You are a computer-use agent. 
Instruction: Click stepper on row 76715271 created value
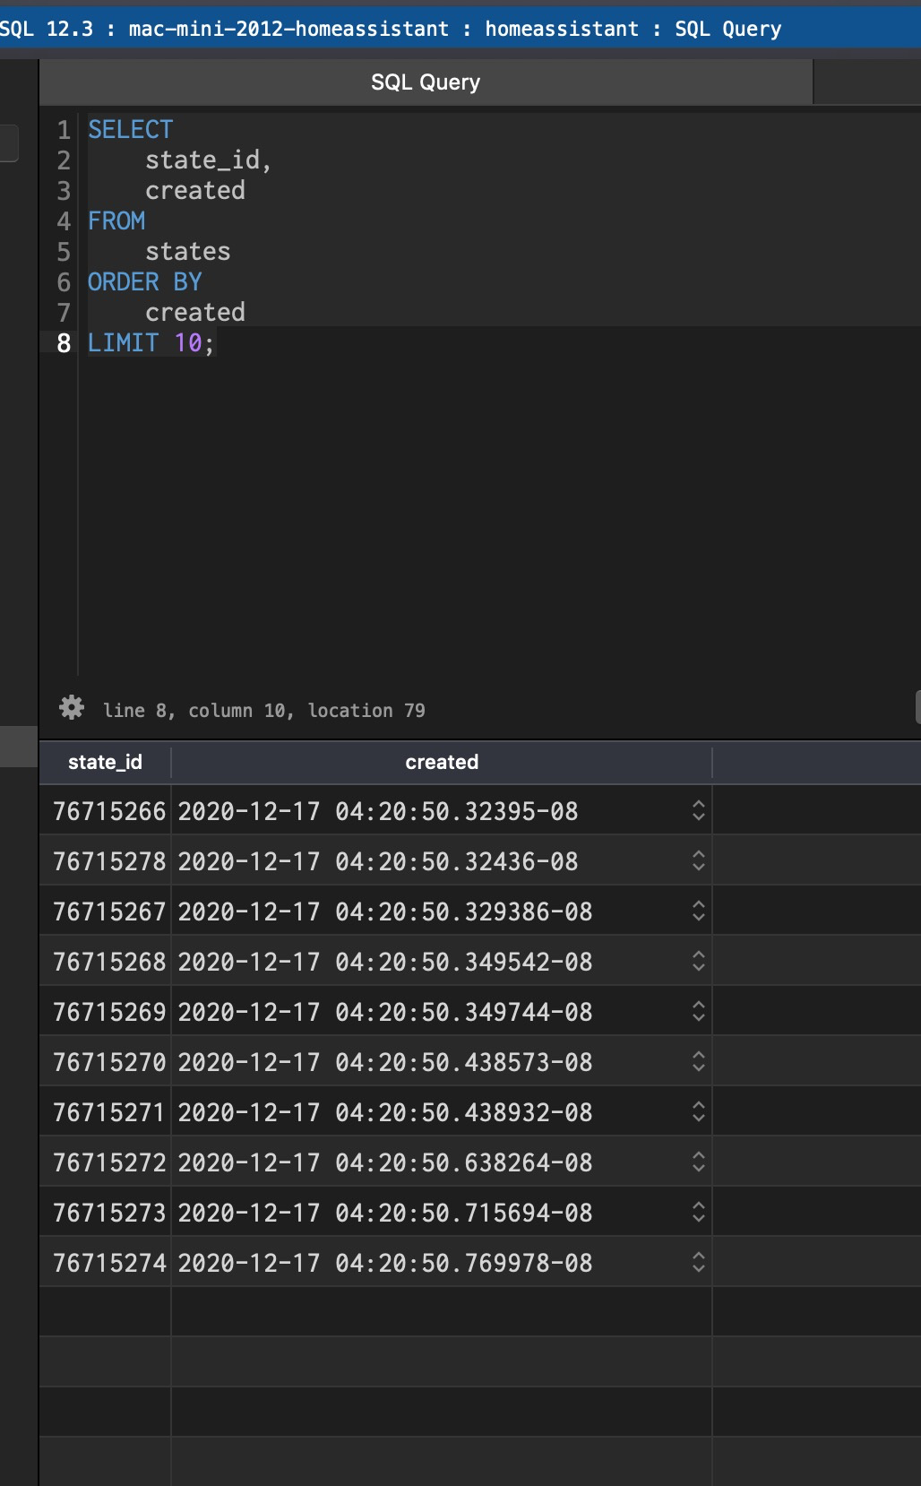pyautogui.click(x=699, y=1112)
